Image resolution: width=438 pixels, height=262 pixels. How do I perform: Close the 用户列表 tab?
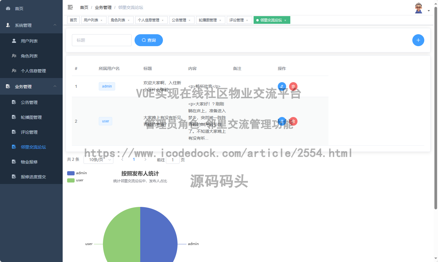point(101,20)
